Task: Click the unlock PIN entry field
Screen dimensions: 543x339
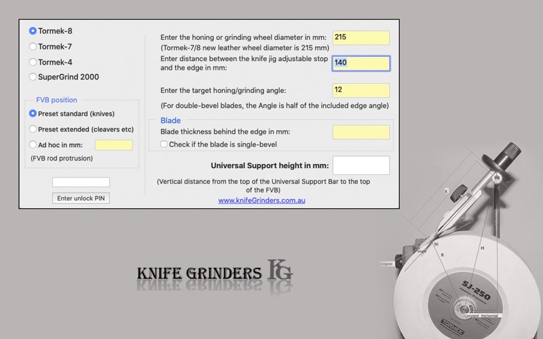Action: [81, 182]
